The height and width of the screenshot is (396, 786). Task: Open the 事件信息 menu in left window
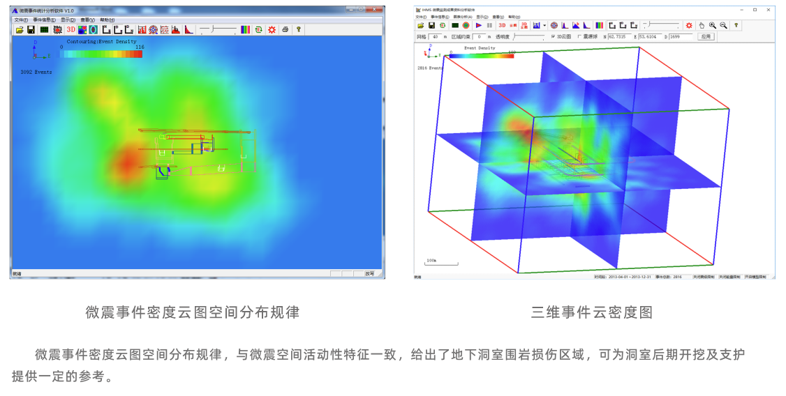pos(44,20)
